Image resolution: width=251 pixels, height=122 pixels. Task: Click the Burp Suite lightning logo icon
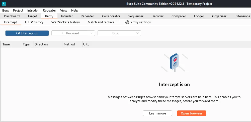(4, 4)
